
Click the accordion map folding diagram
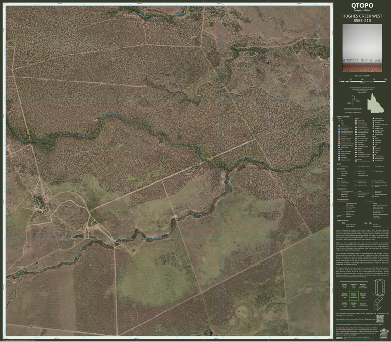[x=379, y=287]
